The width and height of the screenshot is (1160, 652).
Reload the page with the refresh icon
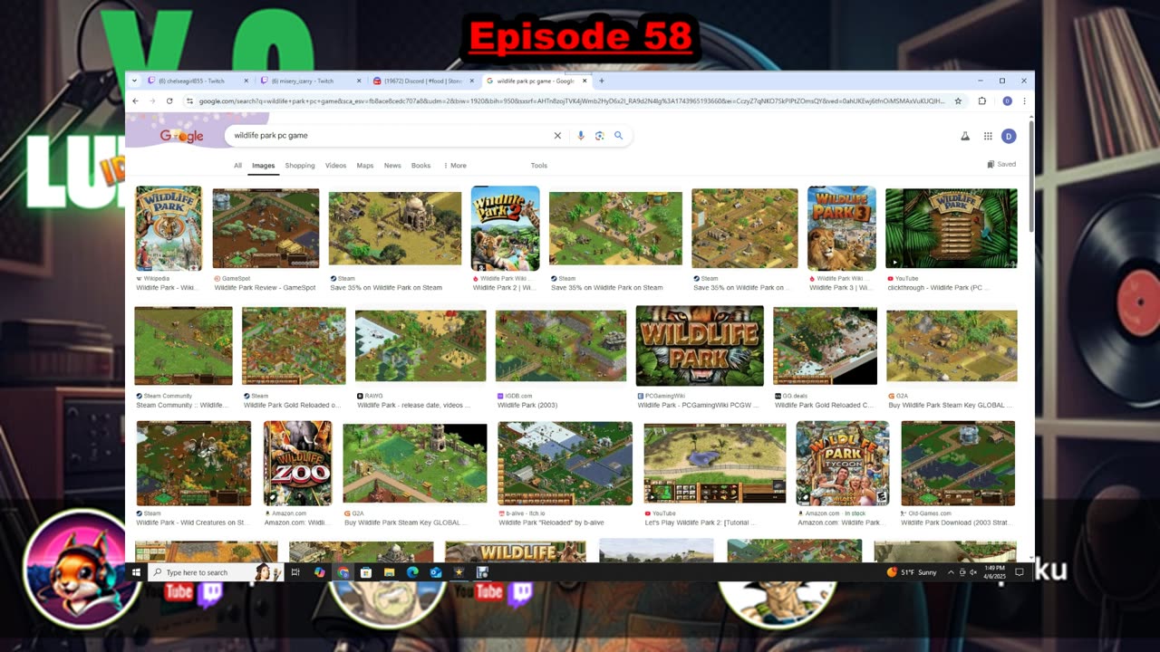(x=169, y=101)
